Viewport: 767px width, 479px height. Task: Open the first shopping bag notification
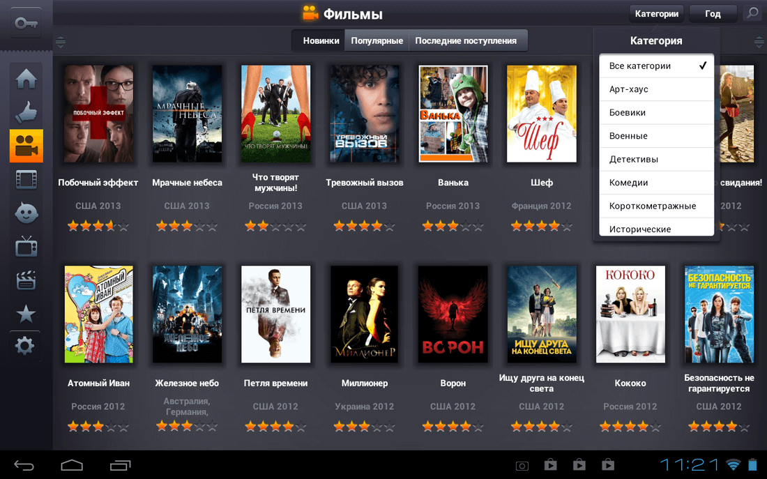550,464
